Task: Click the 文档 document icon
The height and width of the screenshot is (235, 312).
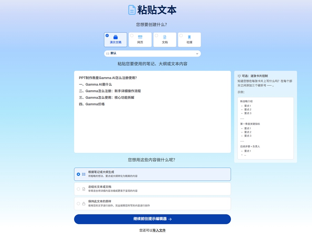Action: pos(165,36)
